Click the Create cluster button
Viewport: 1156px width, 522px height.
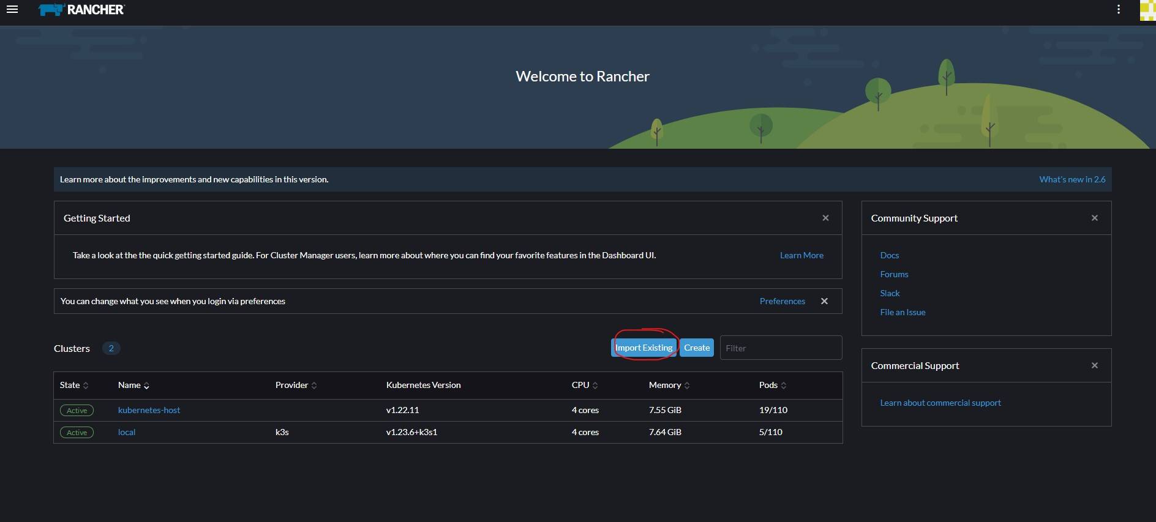[x=697, y=348]
